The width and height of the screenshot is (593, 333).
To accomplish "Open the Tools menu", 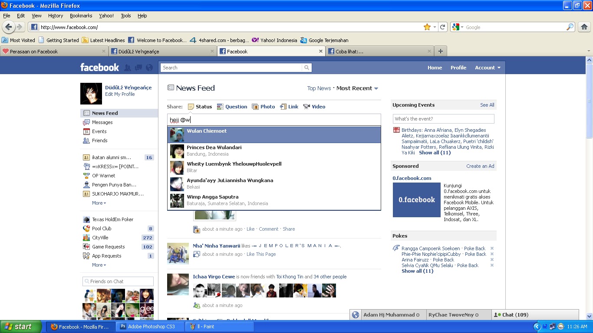I will [126, 16].
